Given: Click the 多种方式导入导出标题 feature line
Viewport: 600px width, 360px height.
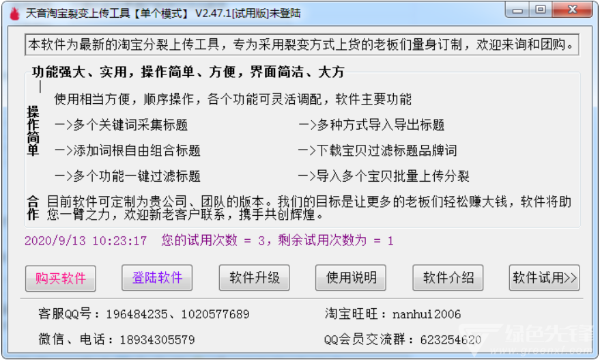Looking at the screenshot, I should (371, 125).
